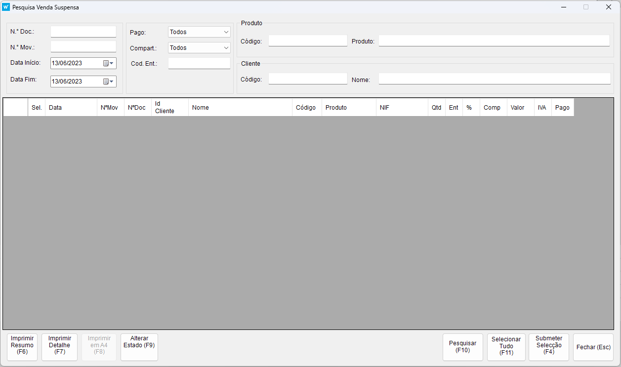Close window with Fechar (Esc) button

[x=593, y=347]
